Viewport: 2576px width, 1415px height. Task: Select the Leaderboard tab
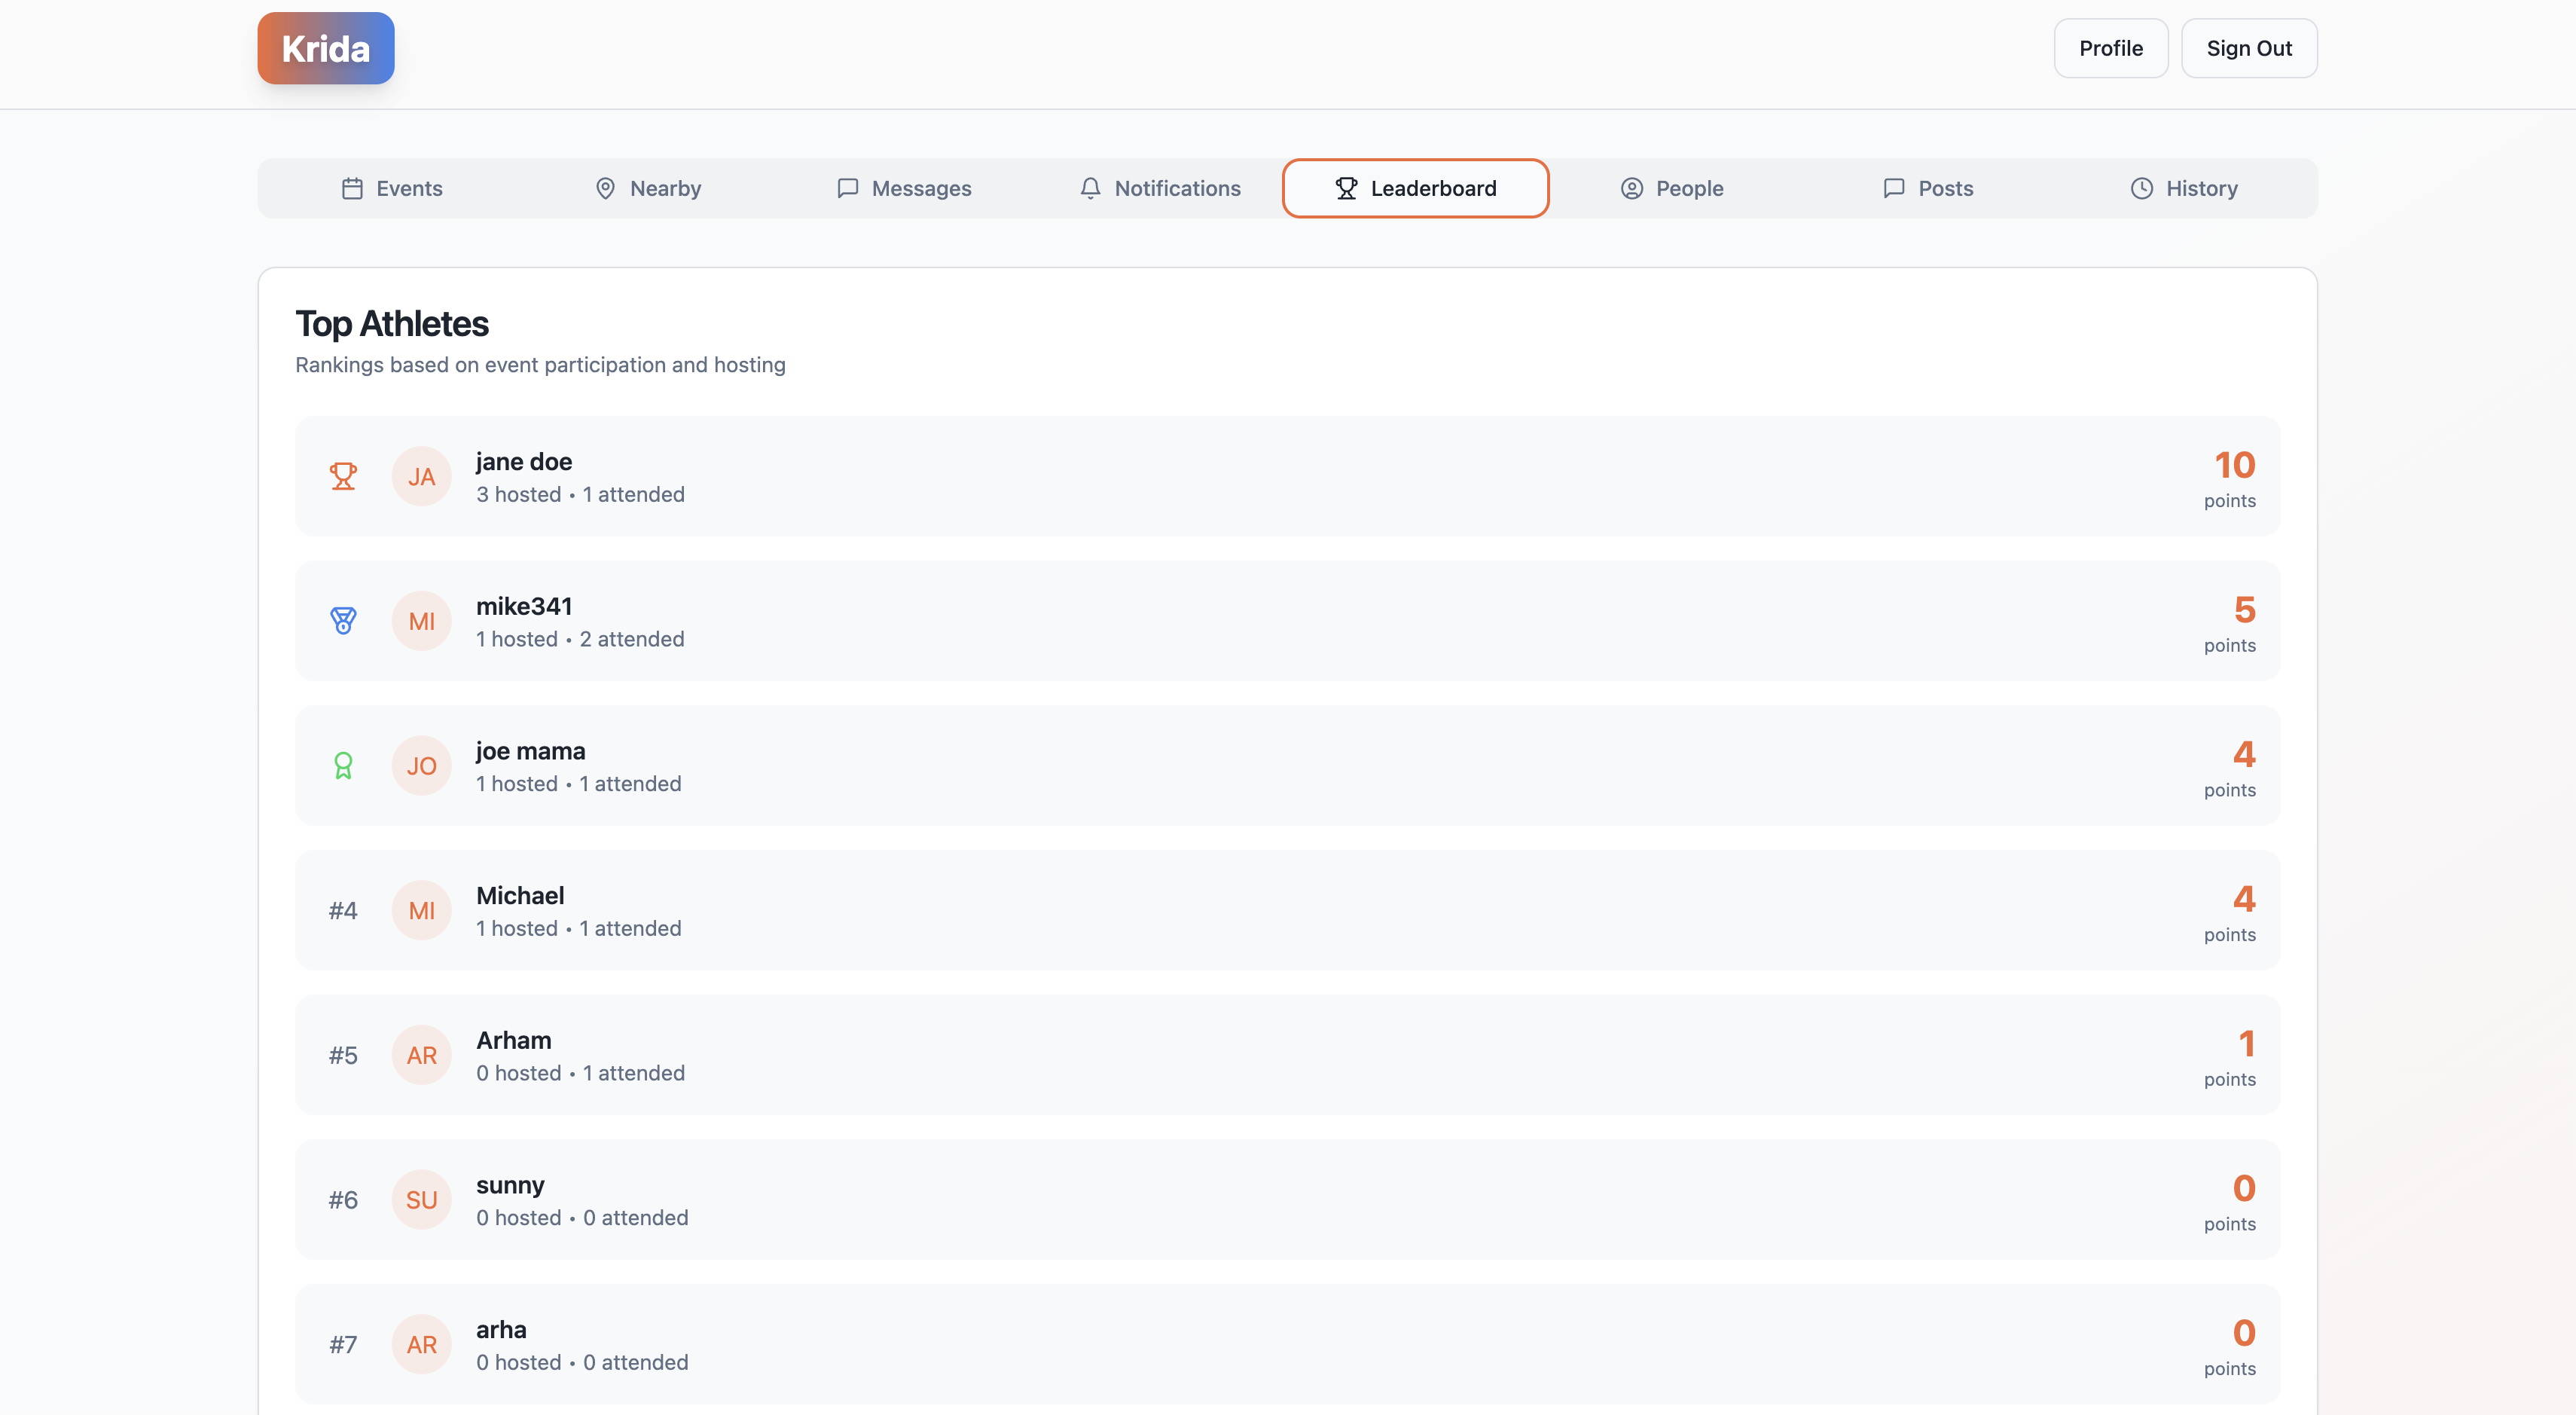[1415, 188]
